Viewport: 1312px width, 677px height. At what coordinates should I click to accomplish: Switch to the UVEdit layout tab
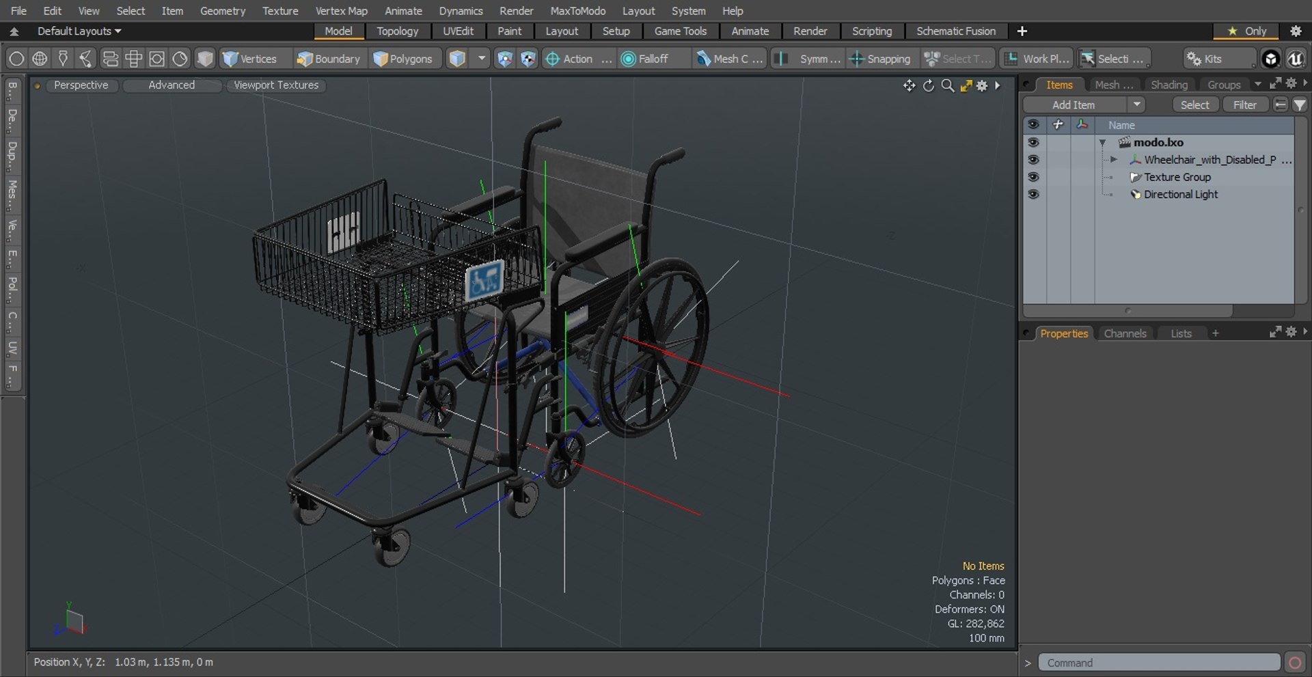pyautogui.click(x=458, y=31)
